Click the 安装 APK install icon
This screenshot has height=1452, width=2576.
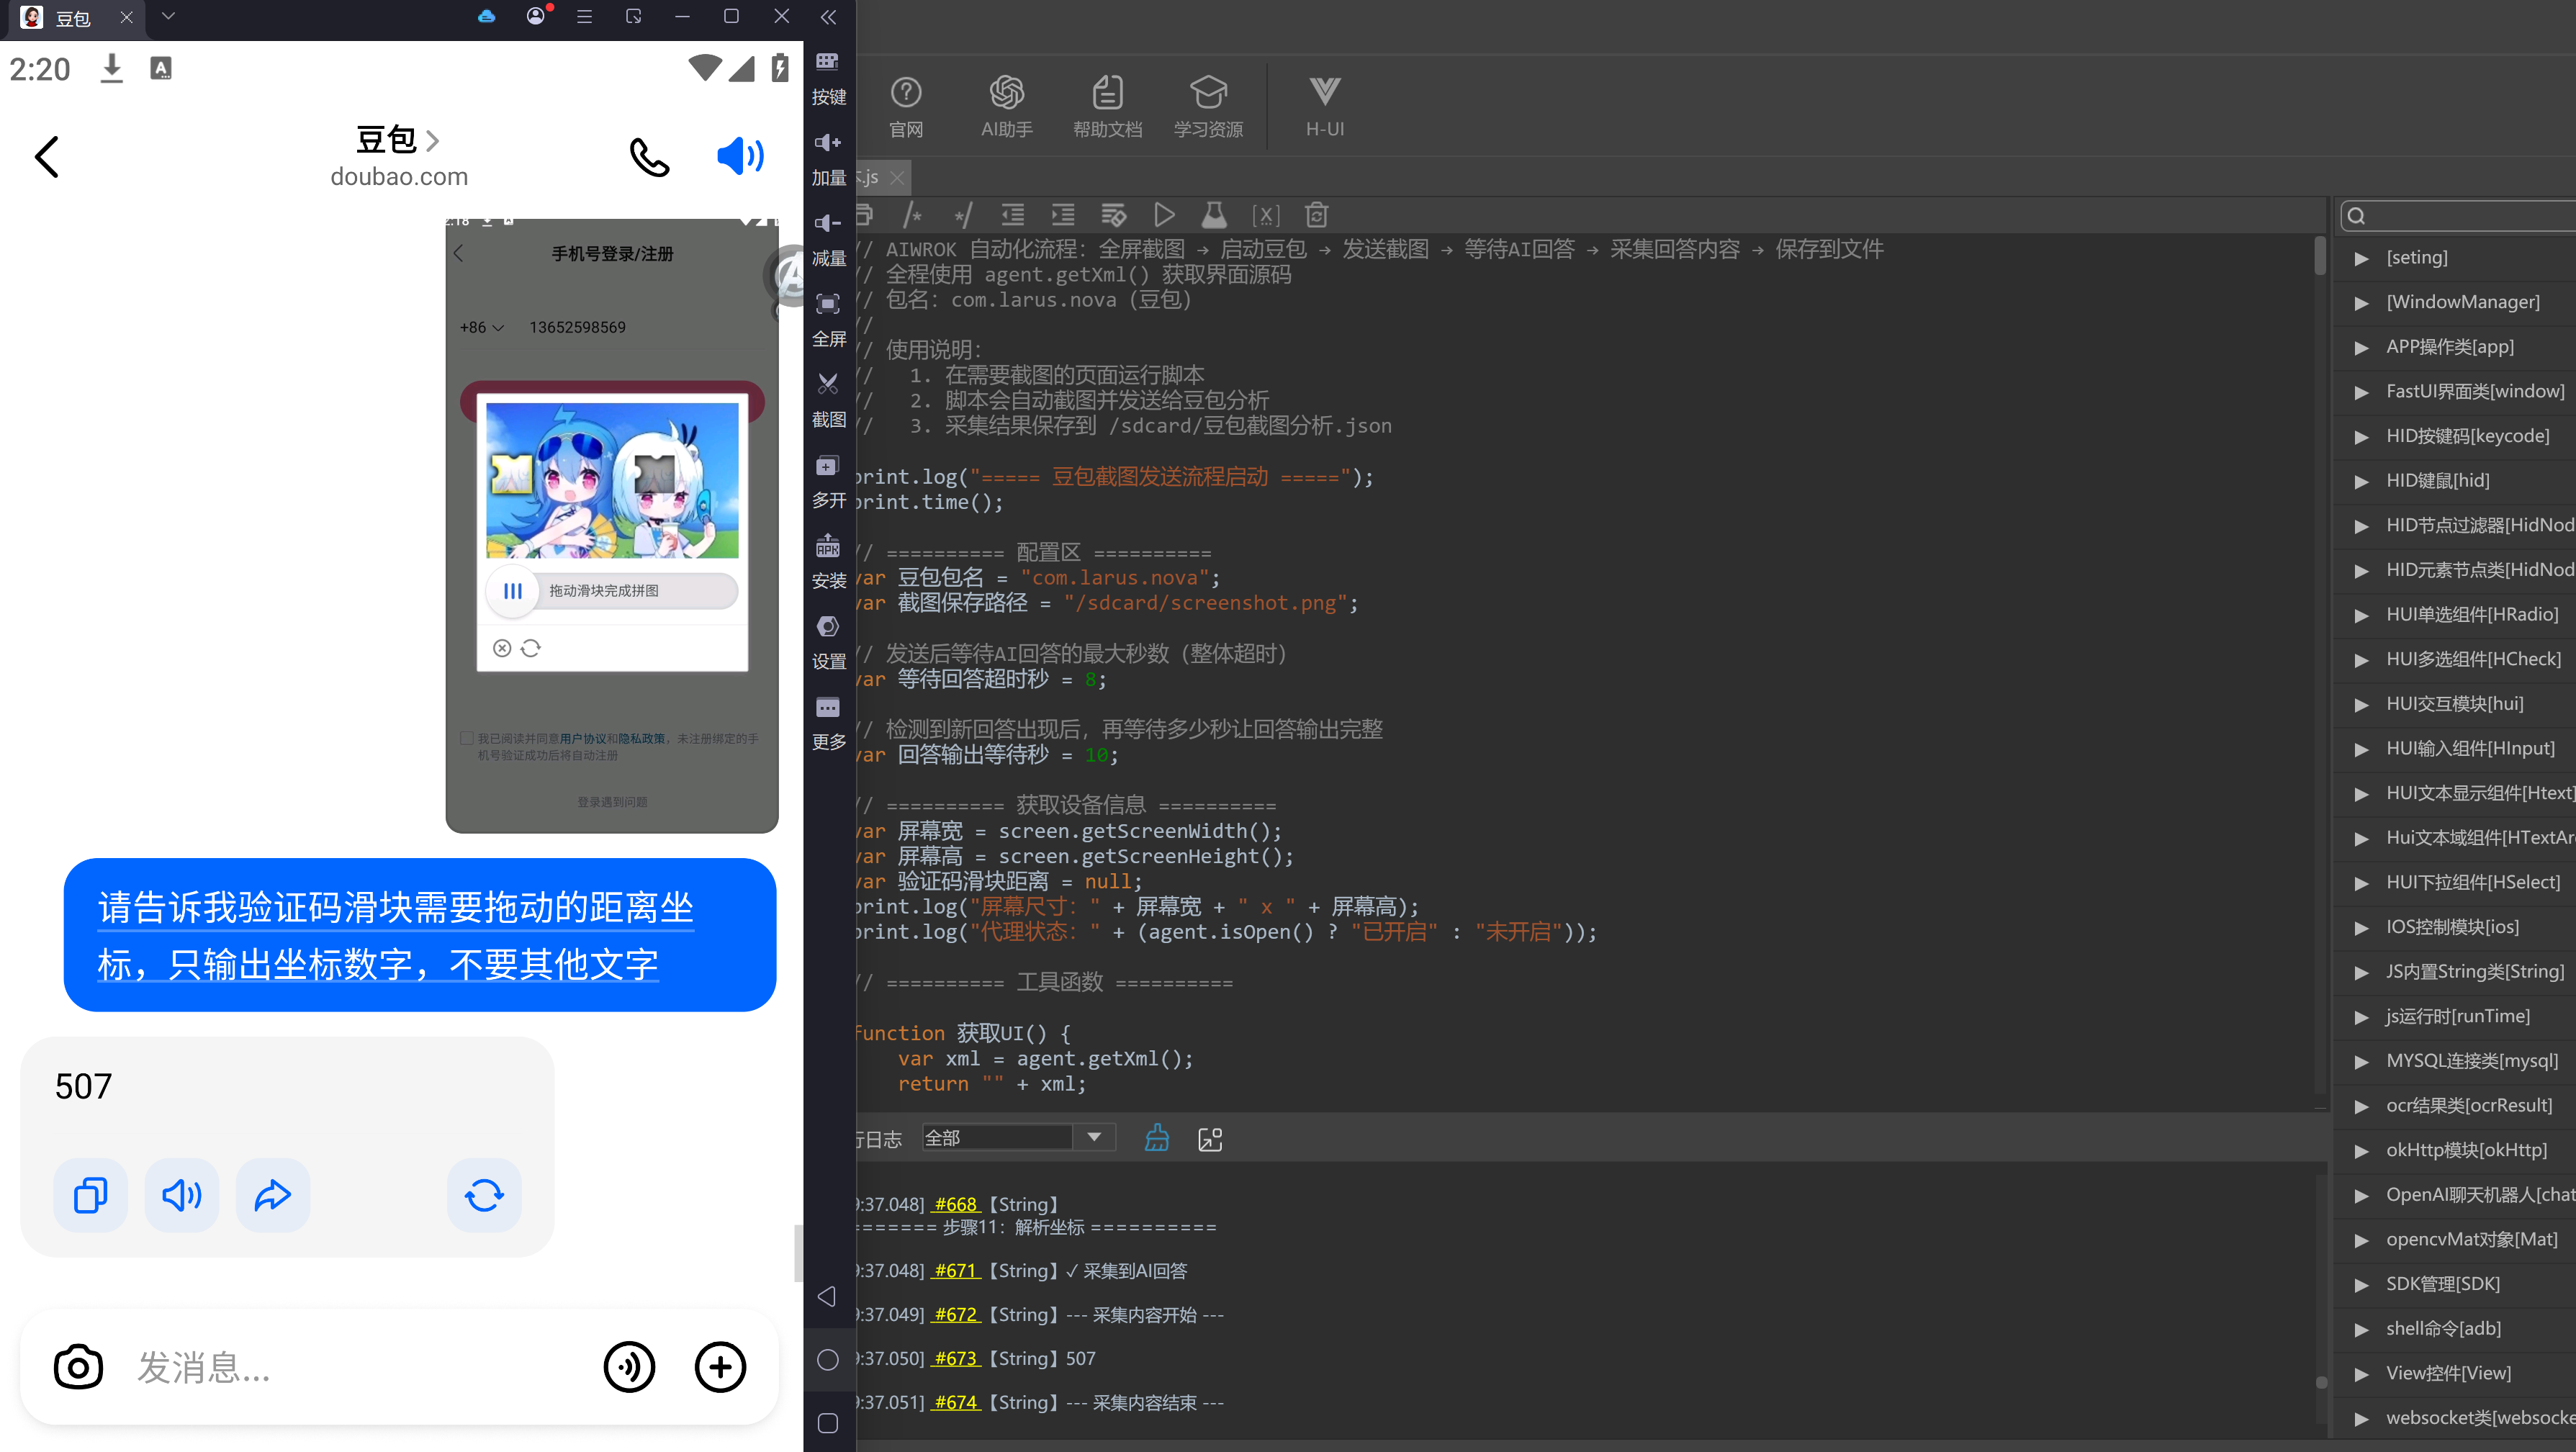coord(828,561)
